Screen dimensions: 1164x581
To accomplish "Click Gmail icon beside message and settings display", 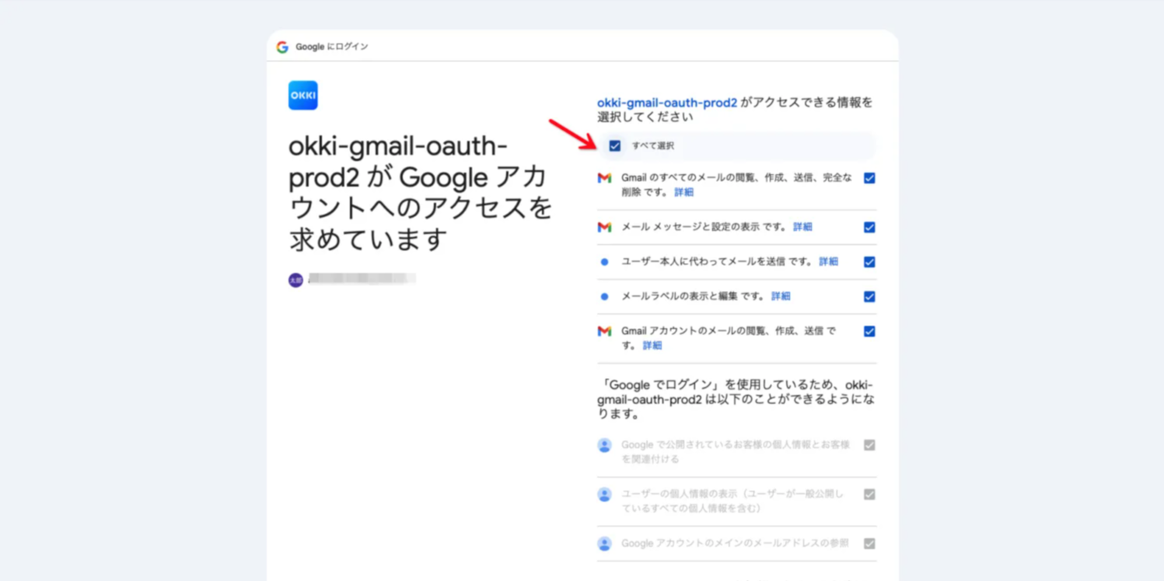I will (604, 227).
